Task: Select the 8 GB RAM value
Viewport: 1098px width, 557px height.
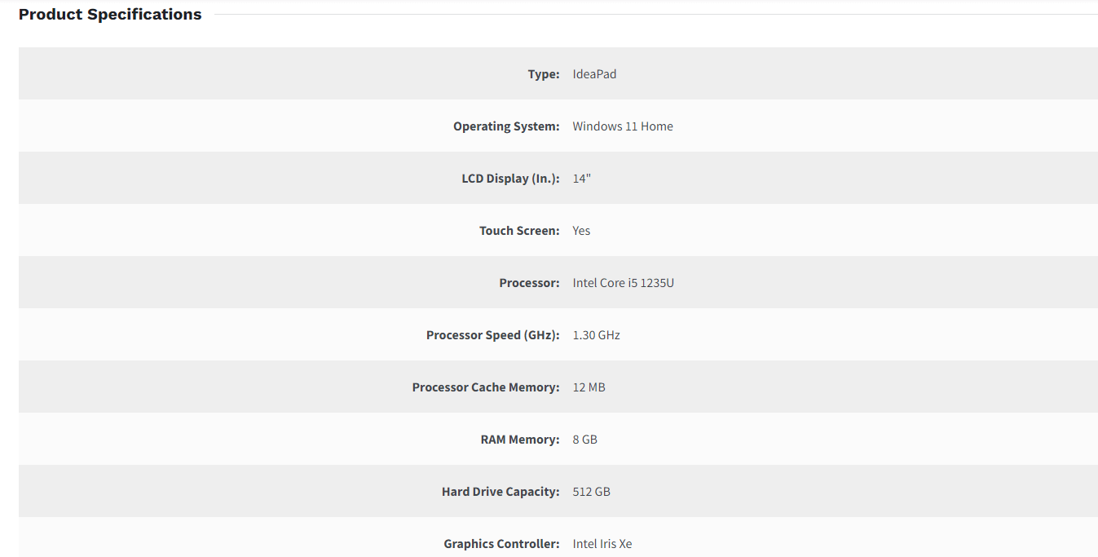Action: click(x=584, y=440)
